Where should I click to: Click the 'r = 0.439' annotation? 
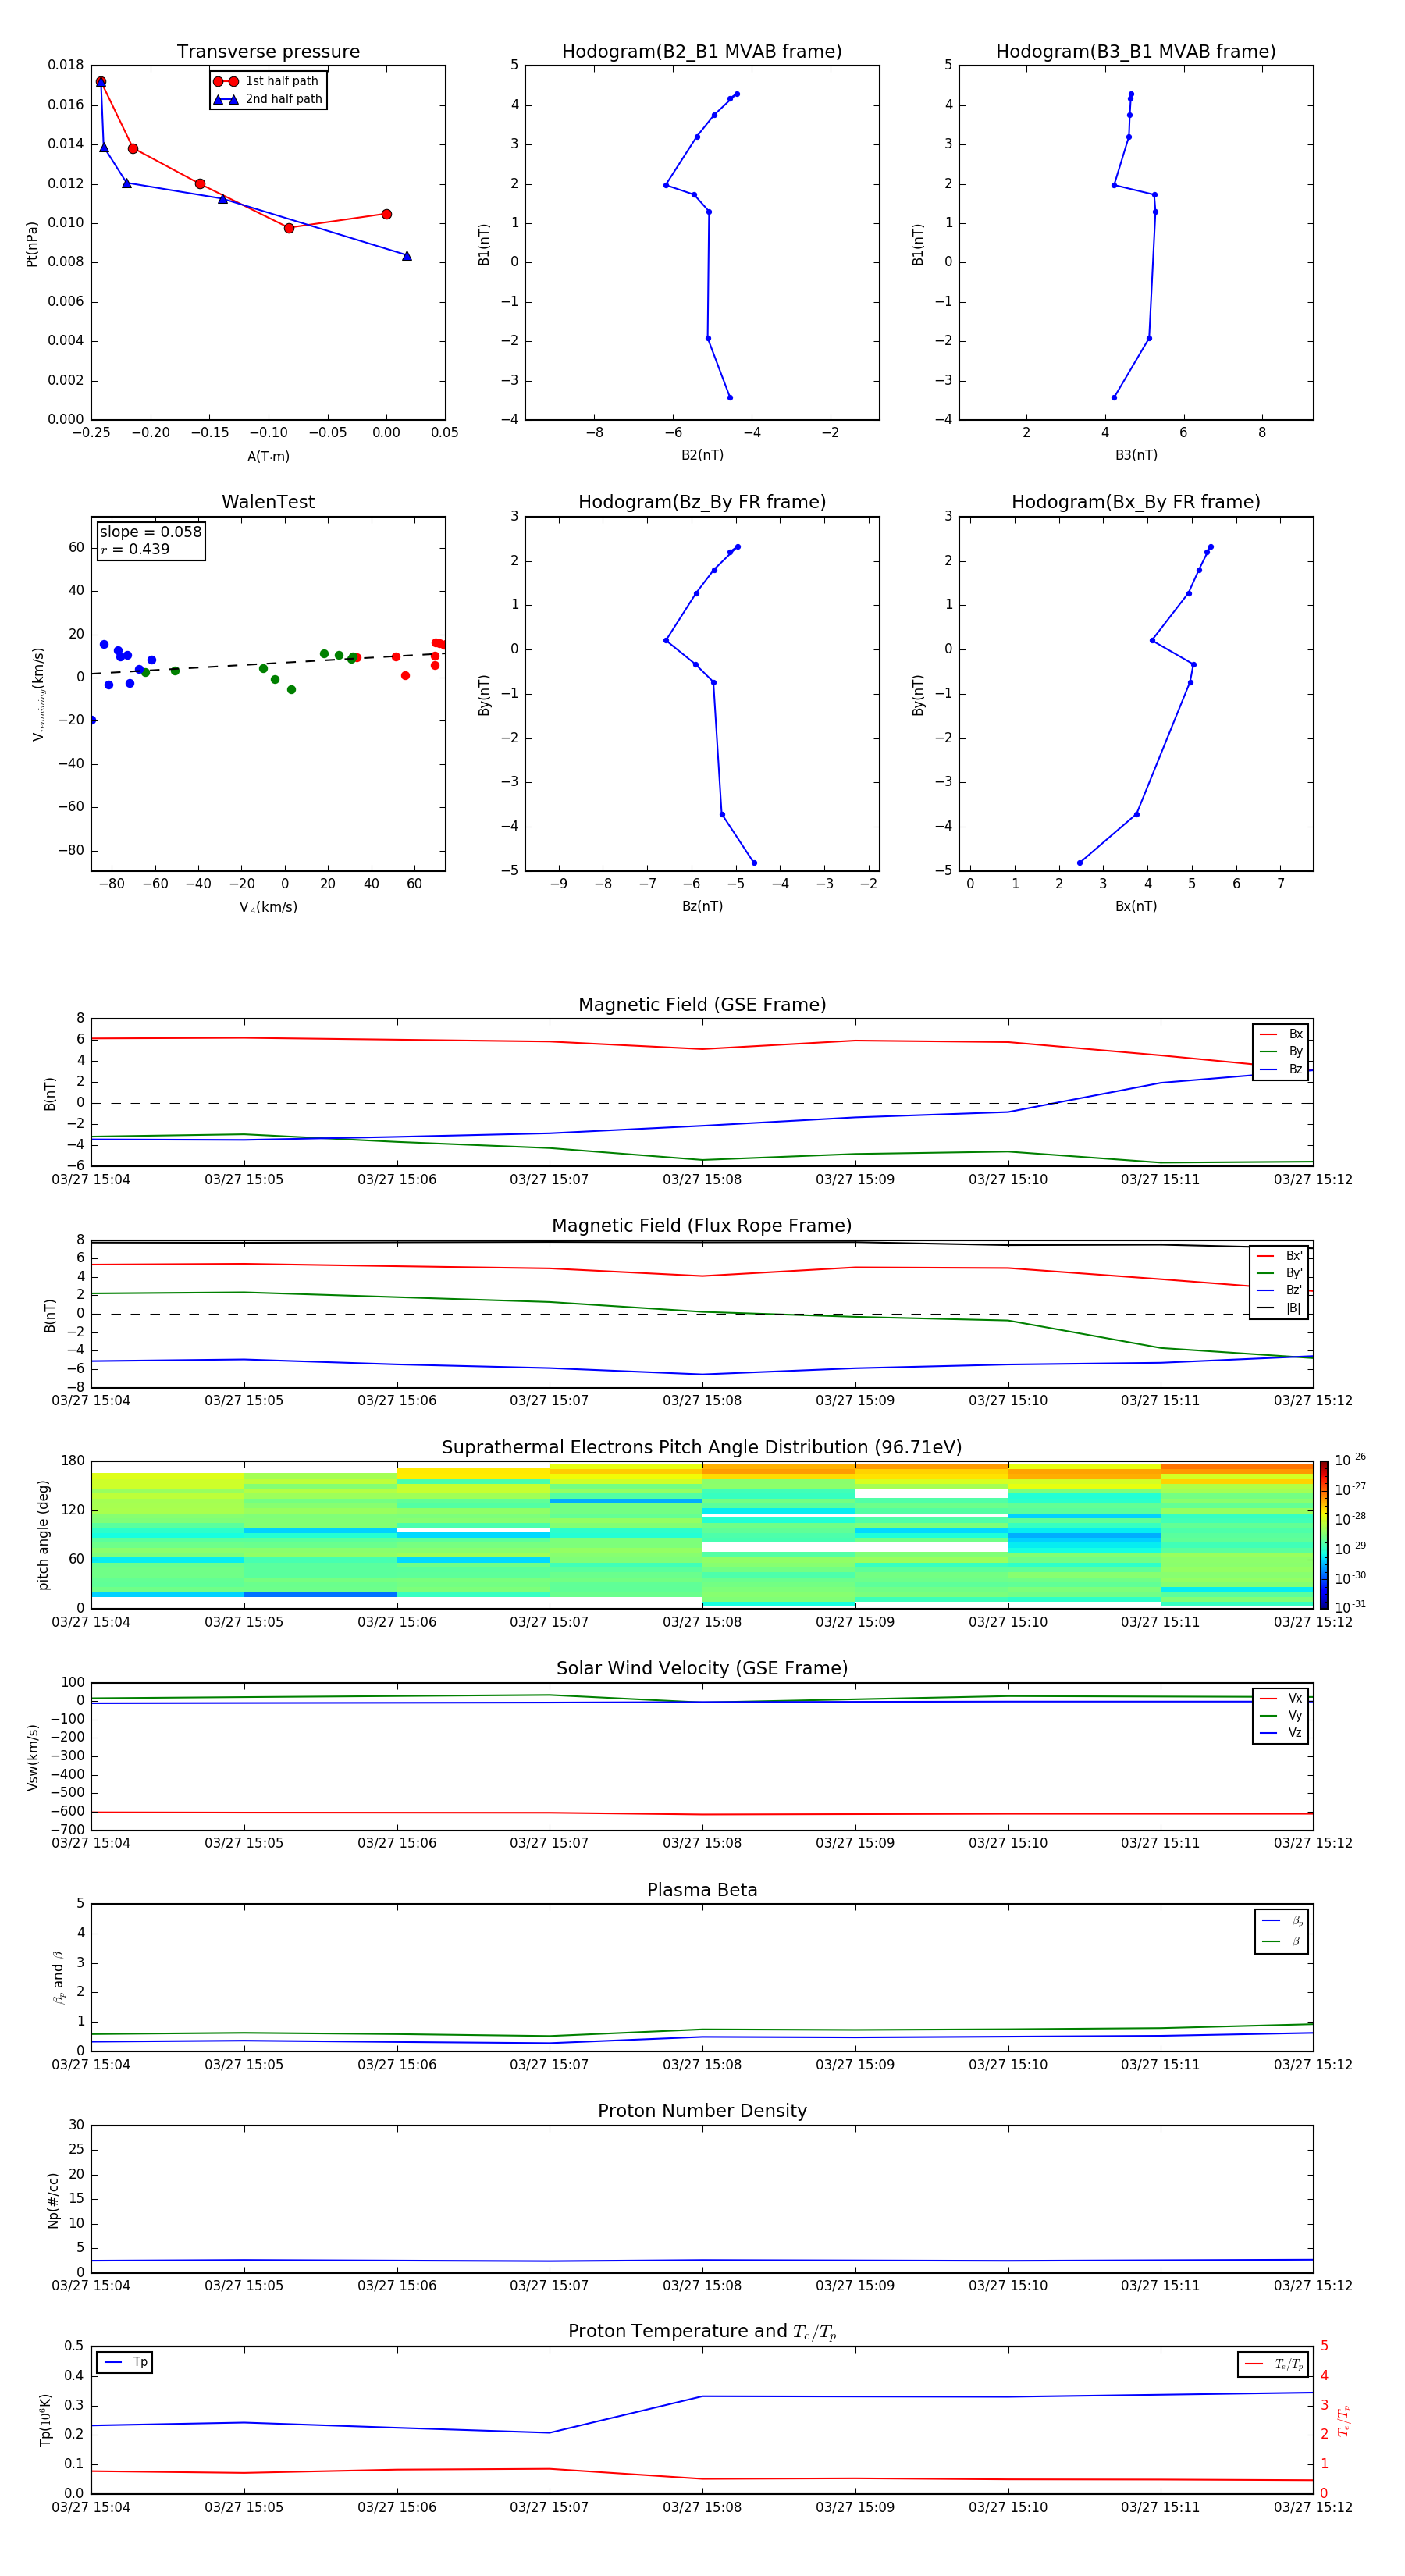click(135, 549)
